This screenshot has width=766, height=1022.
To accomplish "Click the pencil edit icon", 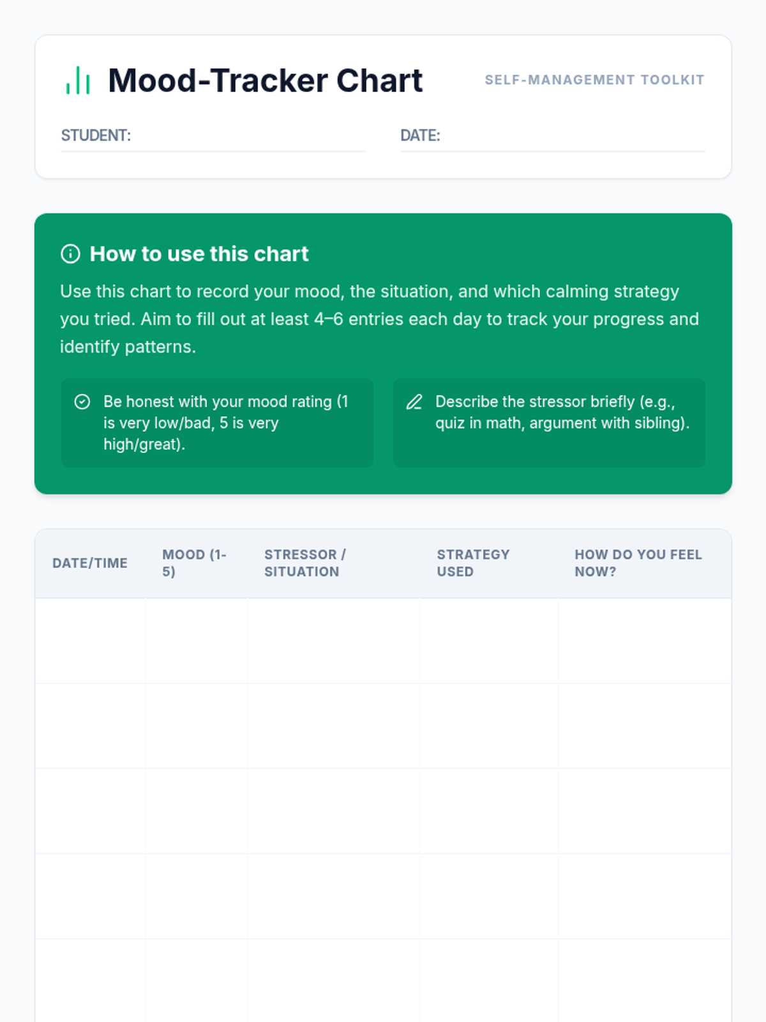I will [x=414, y=402].
